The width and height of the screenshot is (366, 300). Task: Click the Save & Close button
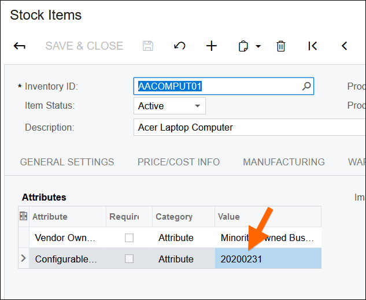pos(84,46)
